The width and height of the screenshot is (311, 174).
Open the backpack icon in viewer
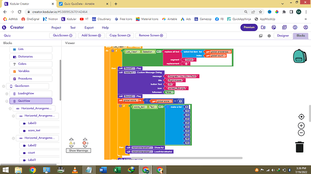click(300, 56)
